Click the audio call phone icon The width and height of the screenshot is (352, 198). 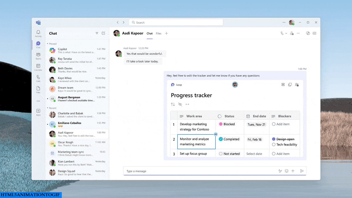pos(282,33)
